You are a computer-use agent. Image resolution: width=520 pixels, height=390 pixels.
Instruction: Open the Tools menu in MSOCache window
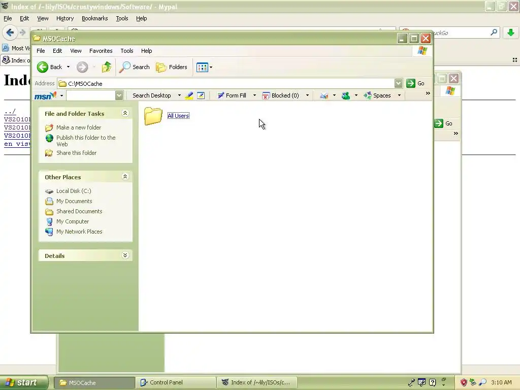pos(126,51)
